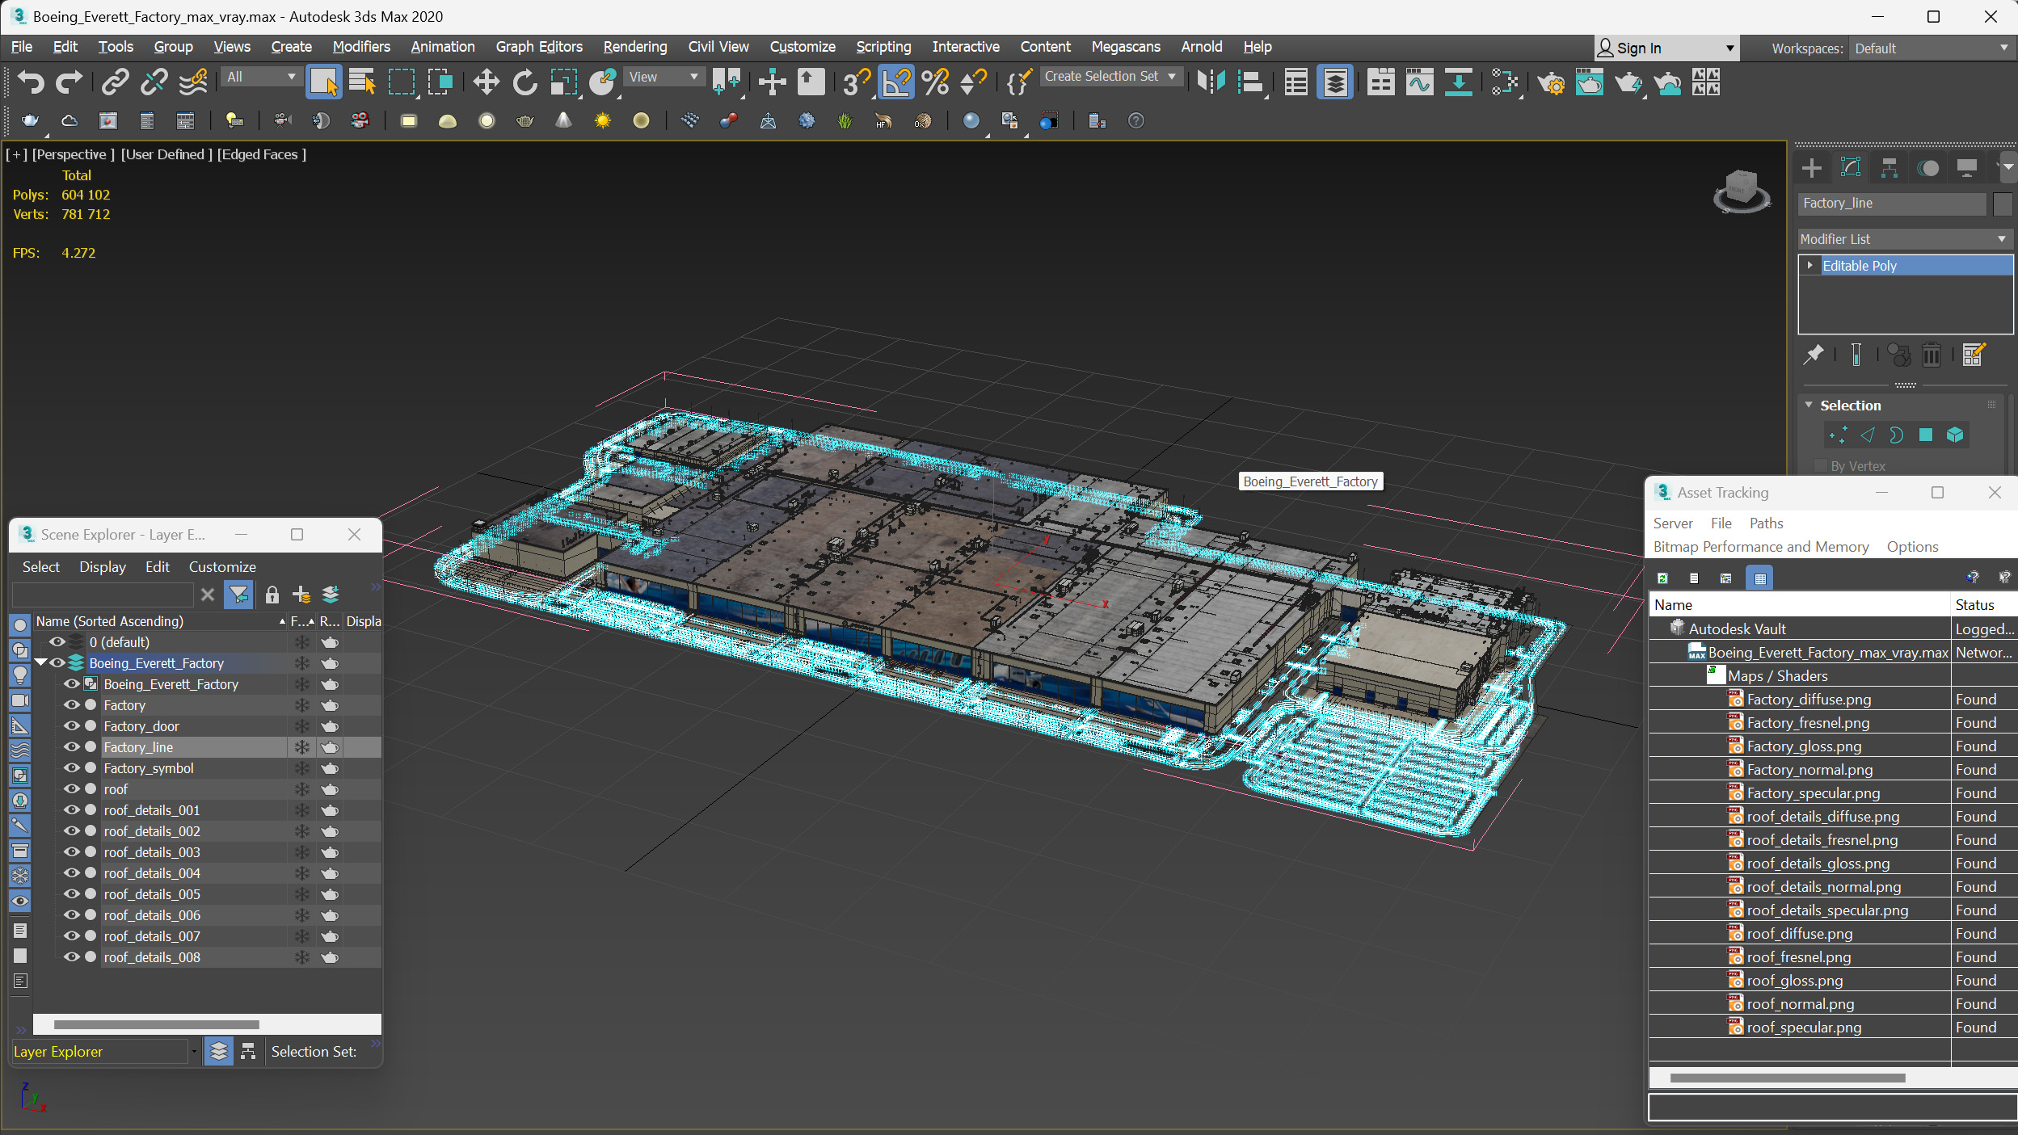Screen dimensions: 2018x1135
Task: Click Asset Tracking horizontal scrollbar
Action: pos(1787,1078)
